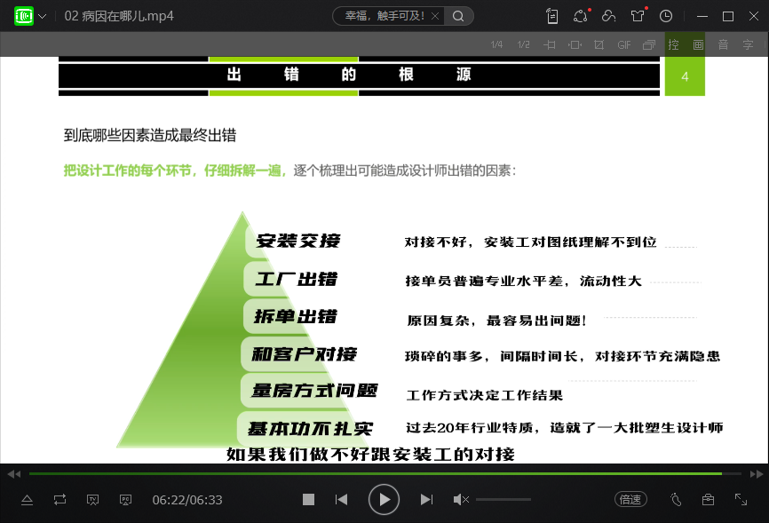Click the round play button
This screenshot has height=523, width=769.
[x=384, y=499]
